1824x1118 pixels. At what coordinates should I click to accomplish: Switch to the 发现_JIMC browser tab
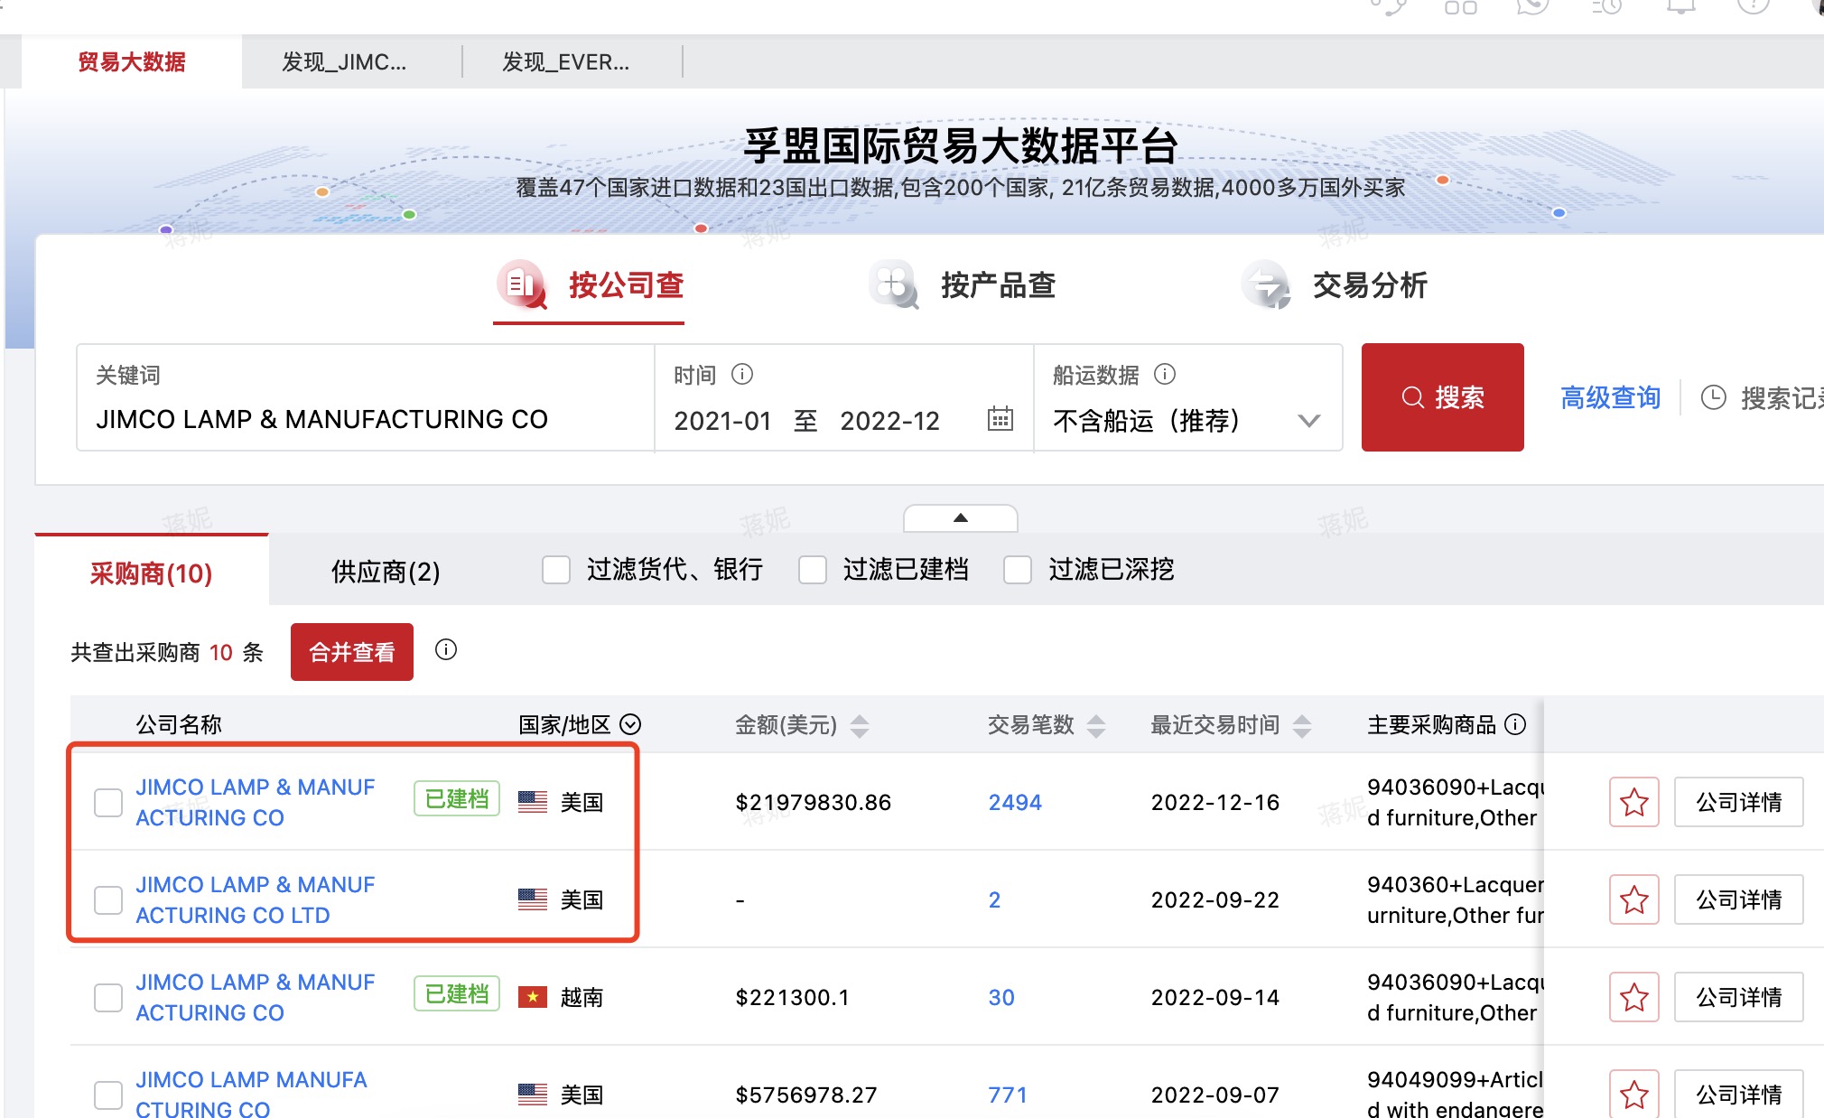point(343,61)
